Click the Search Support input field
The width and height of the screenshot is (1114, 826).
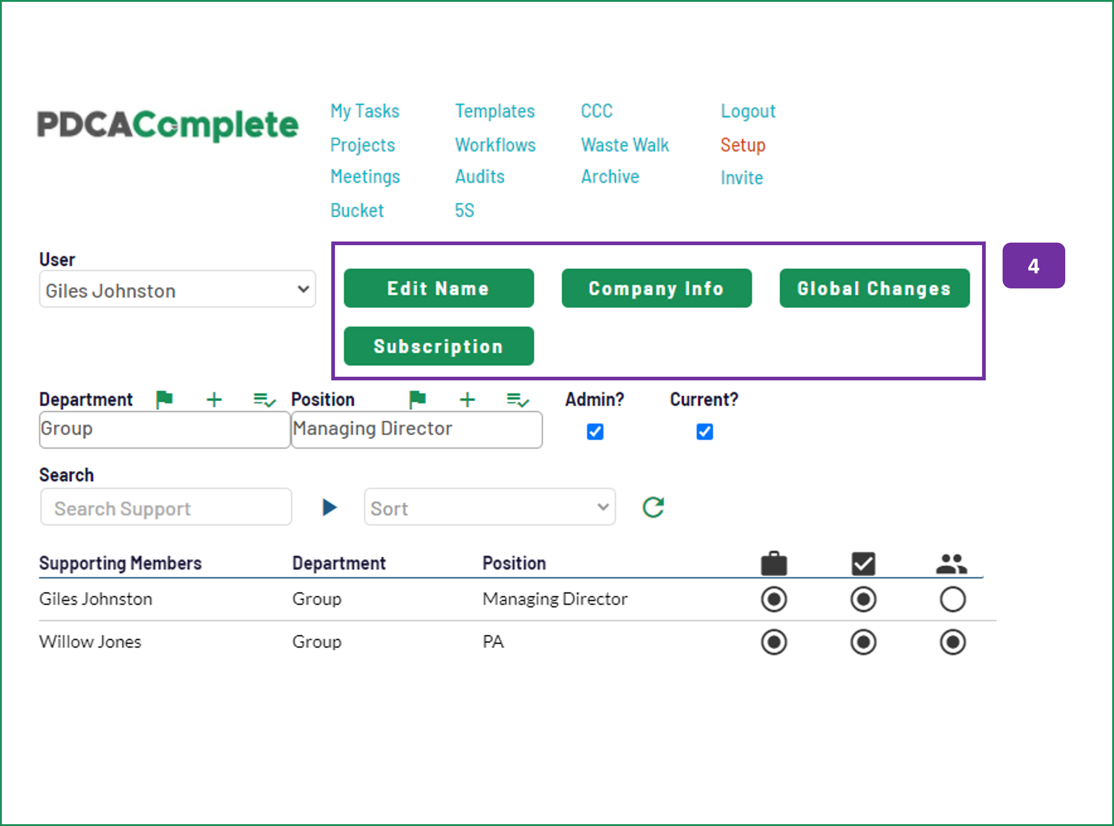pyautogui.click(x=166, y=507)
